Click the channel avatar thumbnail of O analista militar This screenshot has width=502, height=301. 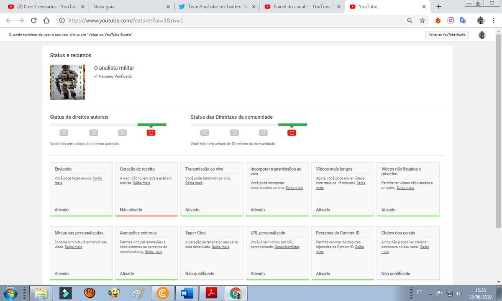tap(67, 82)
